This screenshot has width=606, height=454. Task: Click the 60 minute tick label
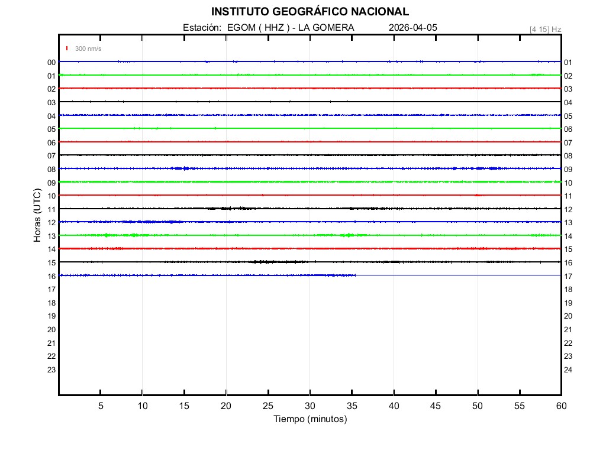(560, 406)
